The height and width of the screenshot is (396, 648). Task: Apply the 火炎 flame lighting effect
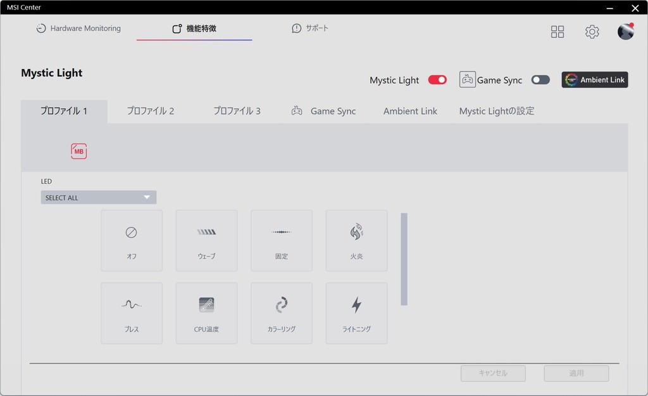click(356, 240)
